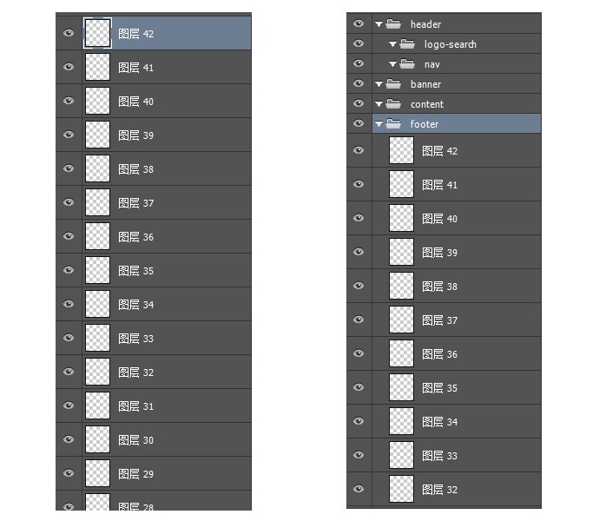
Task: Click the banner group folder icon
Action: pyautogui.click(x=393, y=84)
